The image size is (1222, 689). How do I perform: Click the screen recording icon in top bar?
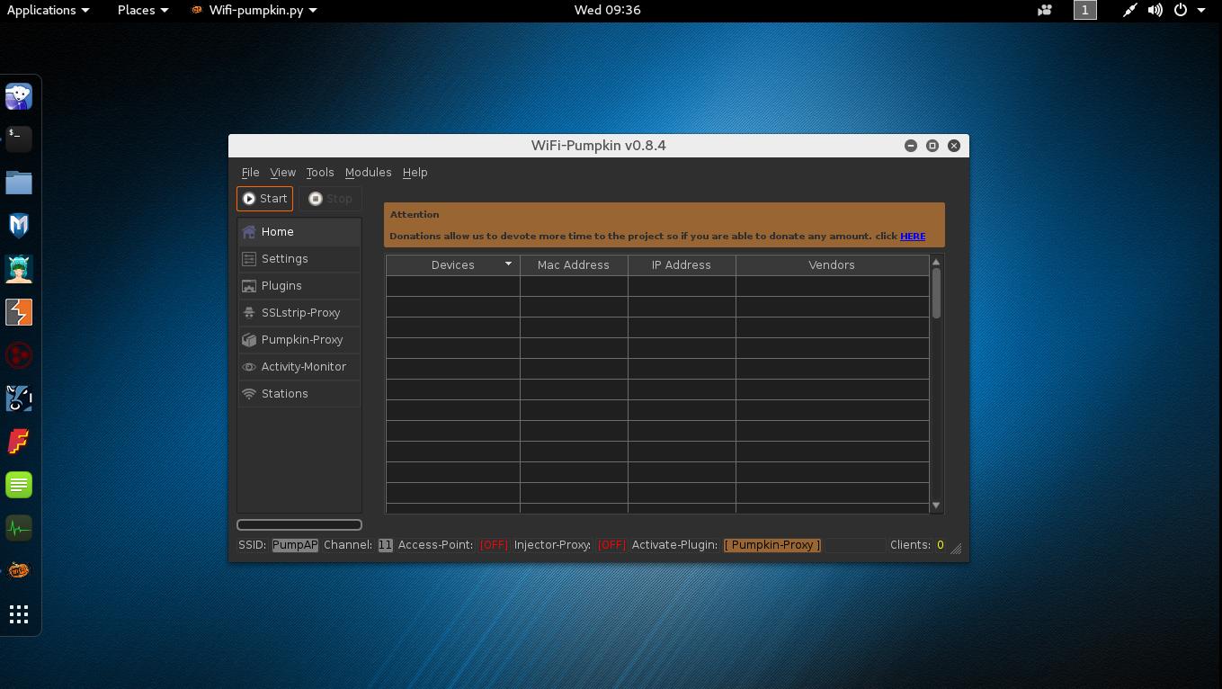pyautogui.click(x=1045, y=10)
